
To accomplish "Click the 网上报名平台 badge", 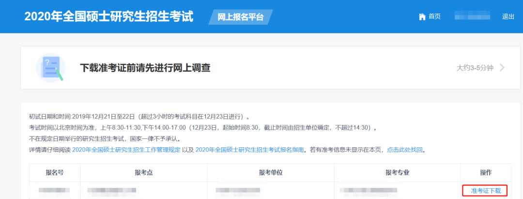I will (x=241, y=17).
